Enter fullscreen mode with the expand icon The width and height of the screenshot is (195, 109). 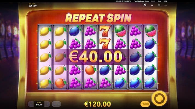coord(152,5)
